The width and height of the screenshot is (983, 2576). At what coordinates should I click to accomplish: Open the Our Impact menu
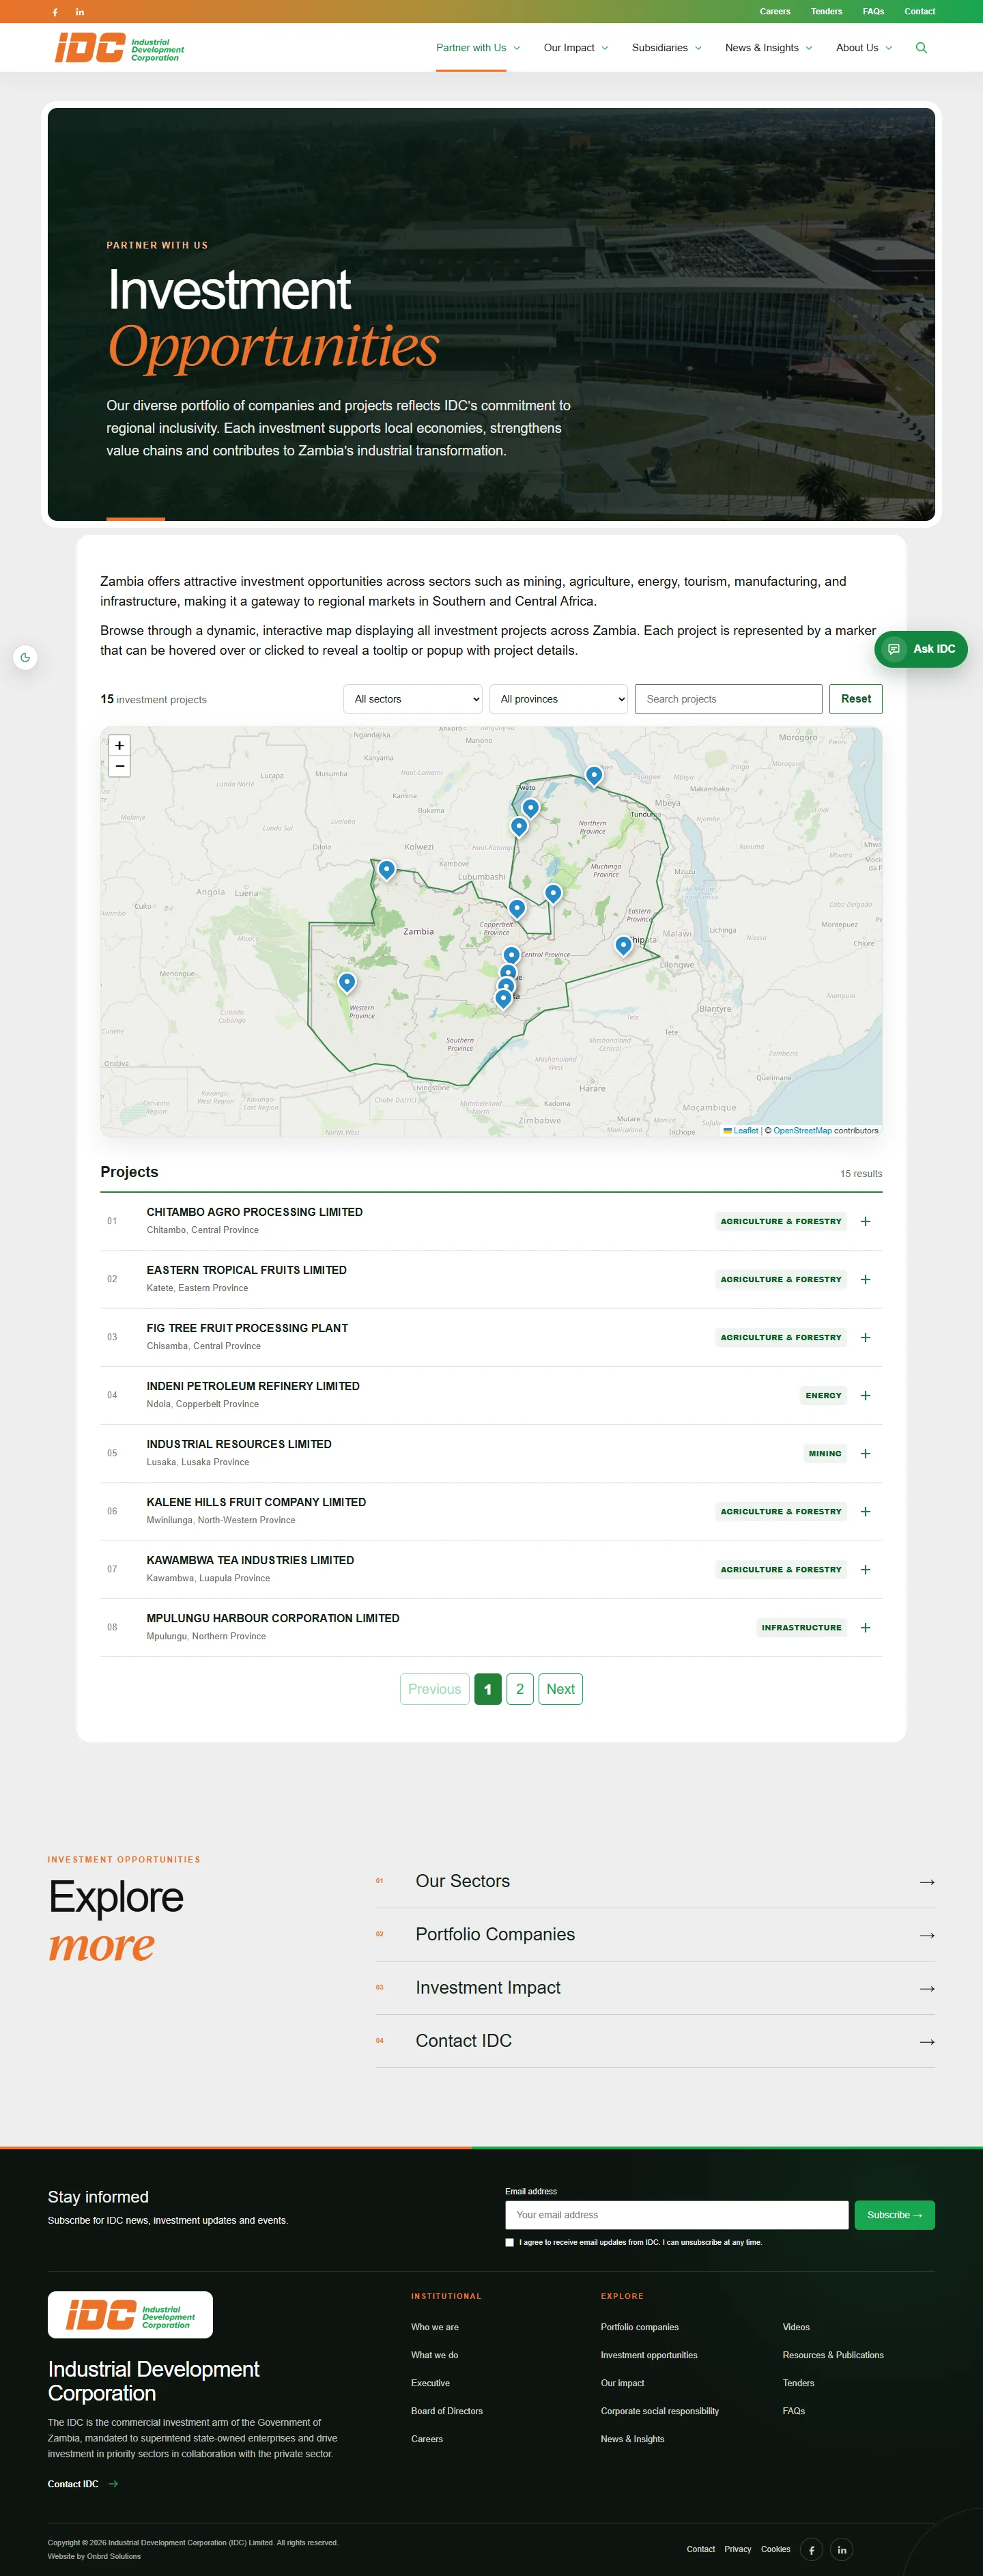click(576, 48)
